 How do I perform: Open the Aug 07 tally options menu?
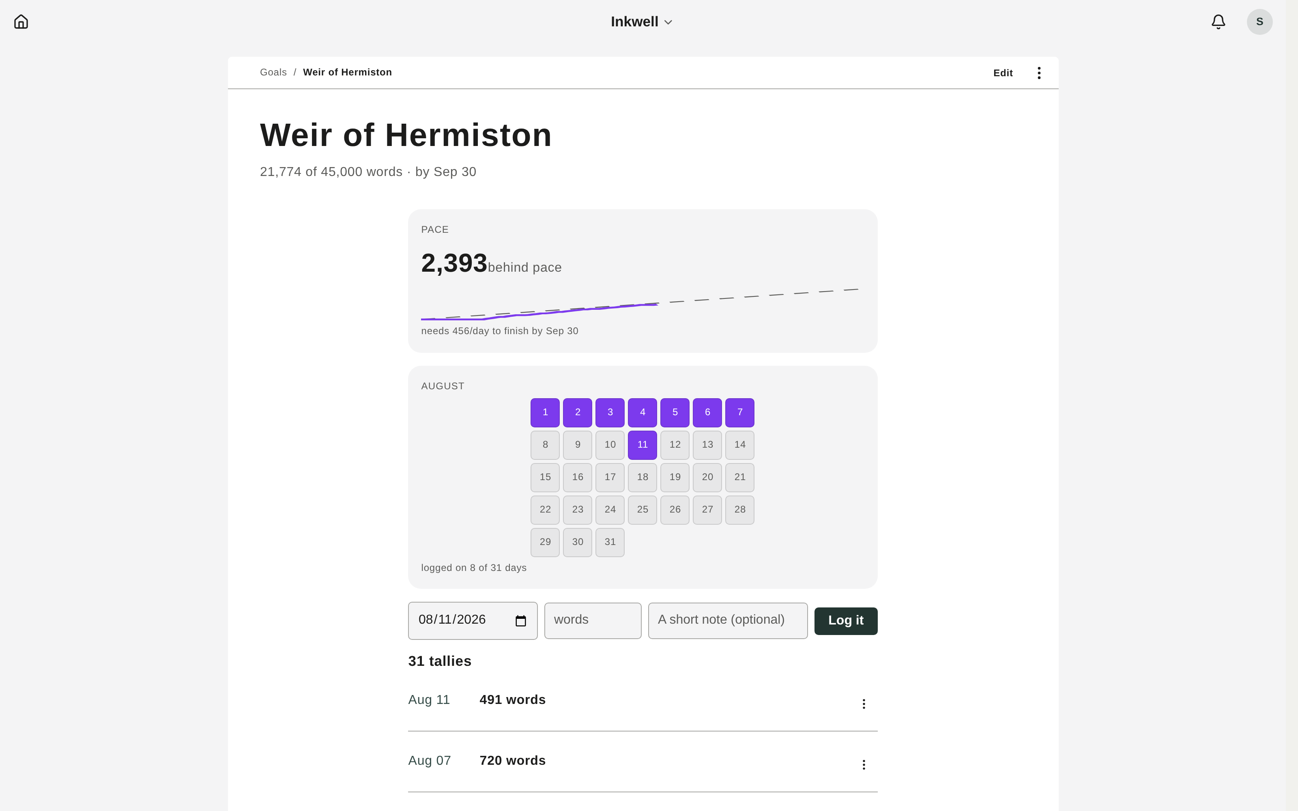pyautogui.click(x=864, y=764)
